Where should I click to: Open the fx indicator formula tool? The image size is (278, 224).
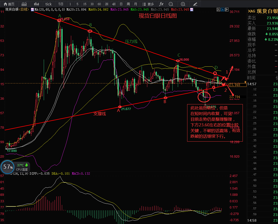point(161,4)
